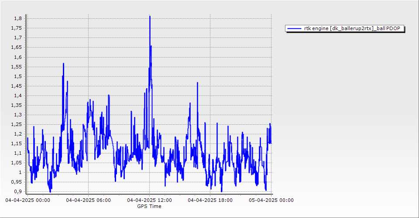The height and width of the screenshot is (218, 419).
Task: Click the 1,55 y-axis value
Action: (16, 67)
